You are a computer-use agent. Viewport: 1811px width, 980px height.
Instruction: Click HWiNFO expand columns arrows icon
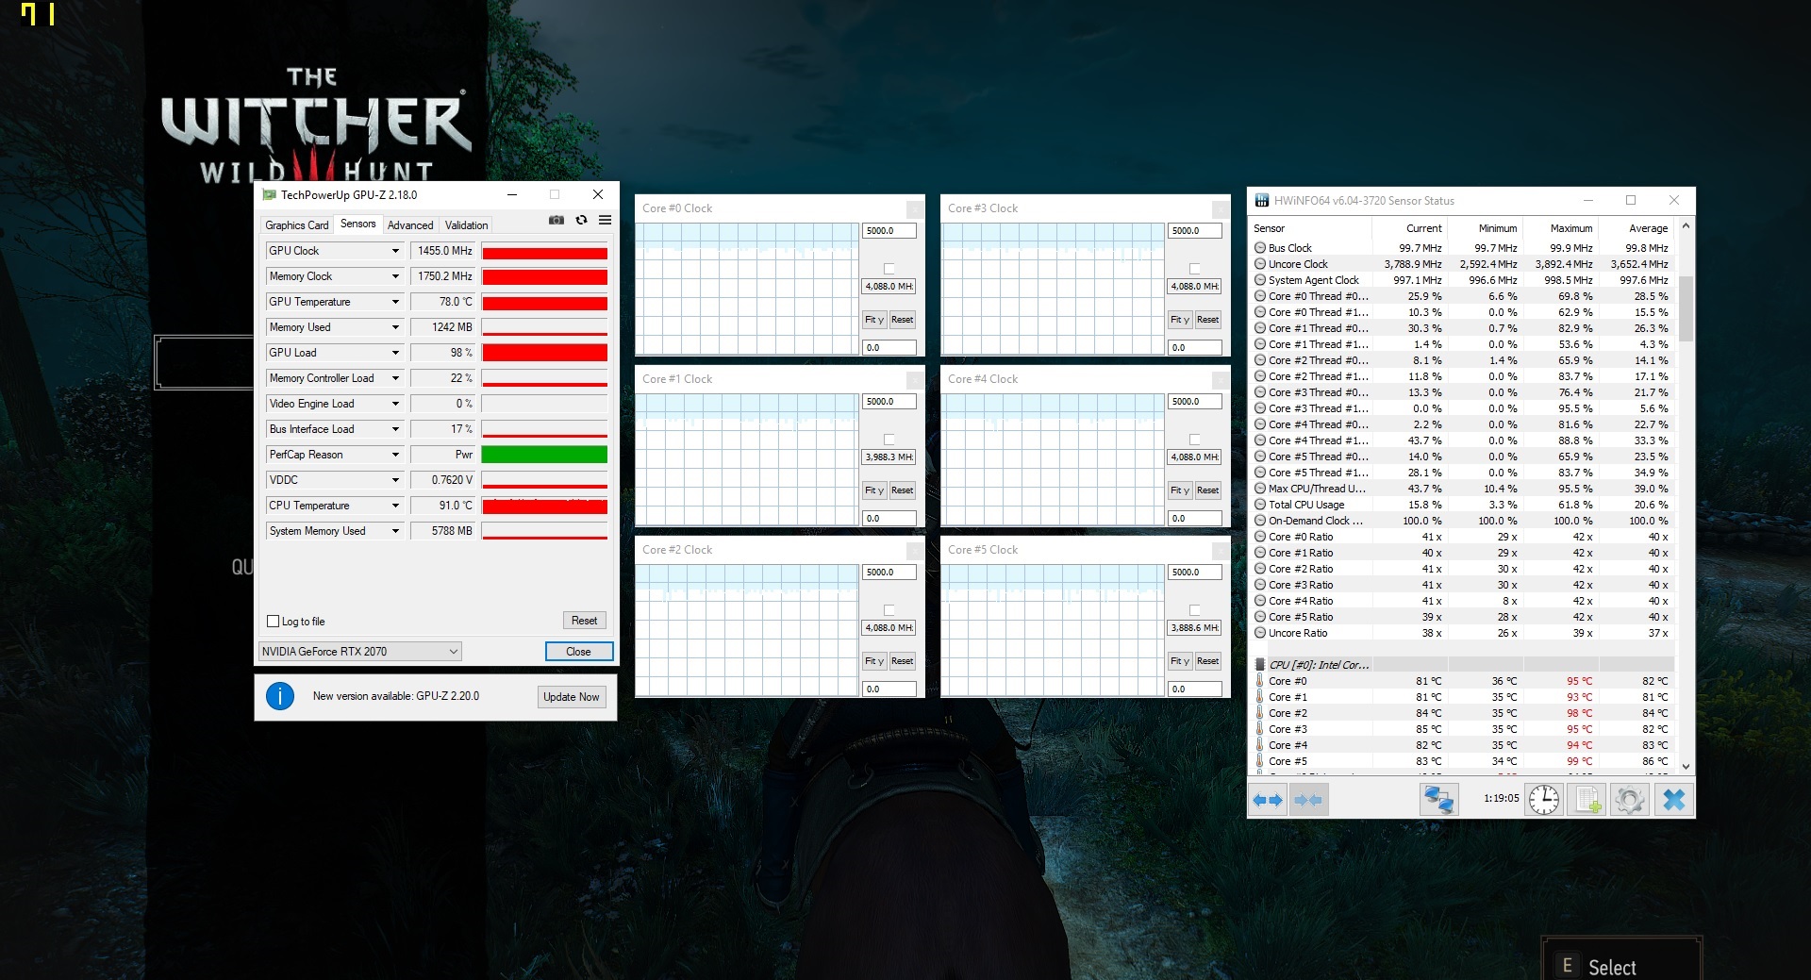[1268, 800]
